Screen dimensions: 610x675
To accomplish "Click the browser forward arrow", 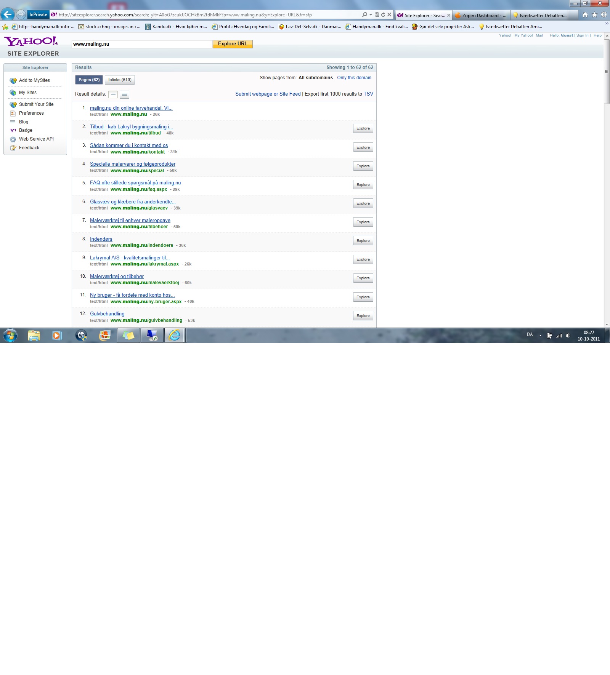I will click(x=21, y=14).
